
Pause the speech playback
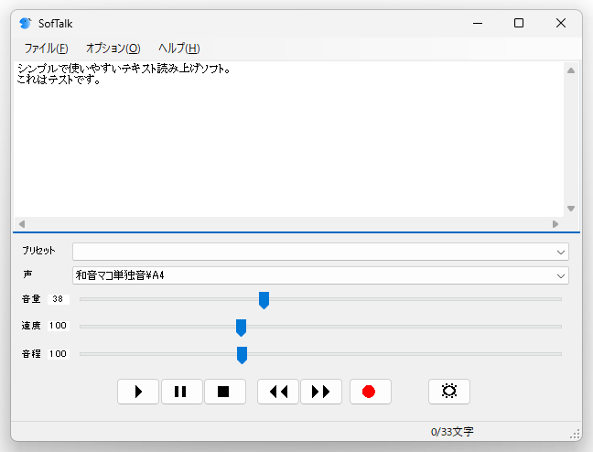[x=182, y=392]
